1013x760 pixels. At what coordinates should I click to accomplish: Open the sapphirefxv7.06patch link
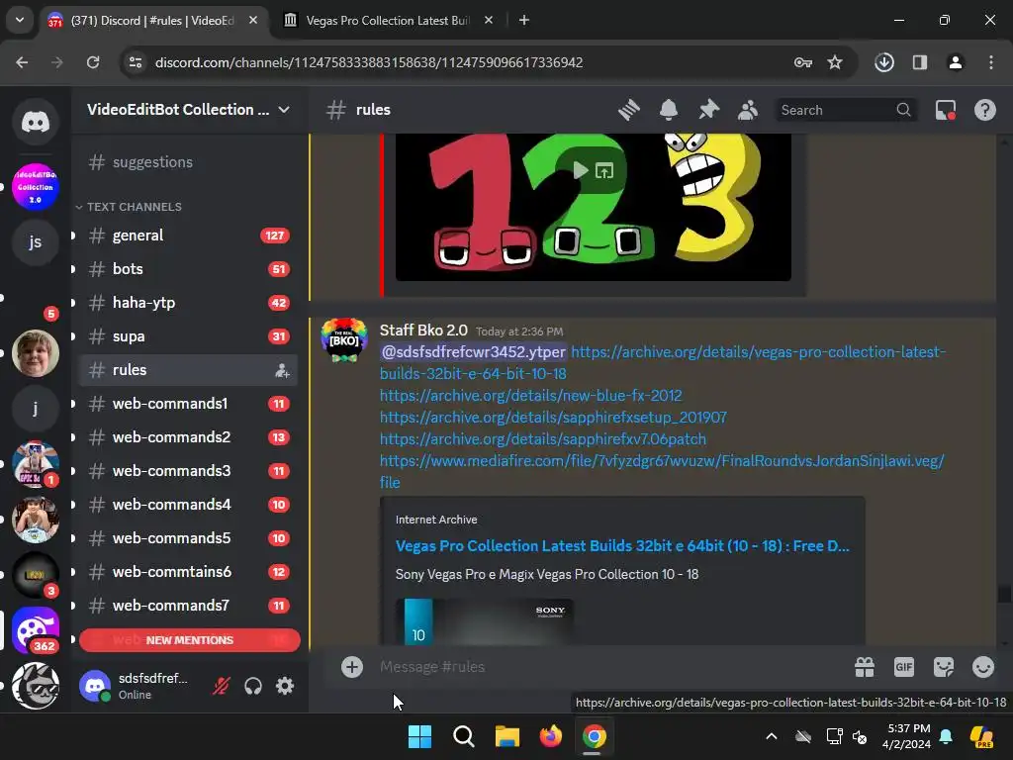coord(543,439)
